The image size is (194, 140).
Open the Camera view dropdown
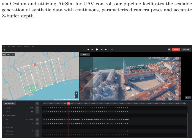[x=85, y=55]
